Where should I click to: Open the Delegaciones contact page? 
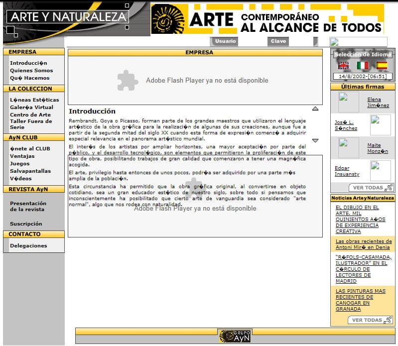coord(28,246)
